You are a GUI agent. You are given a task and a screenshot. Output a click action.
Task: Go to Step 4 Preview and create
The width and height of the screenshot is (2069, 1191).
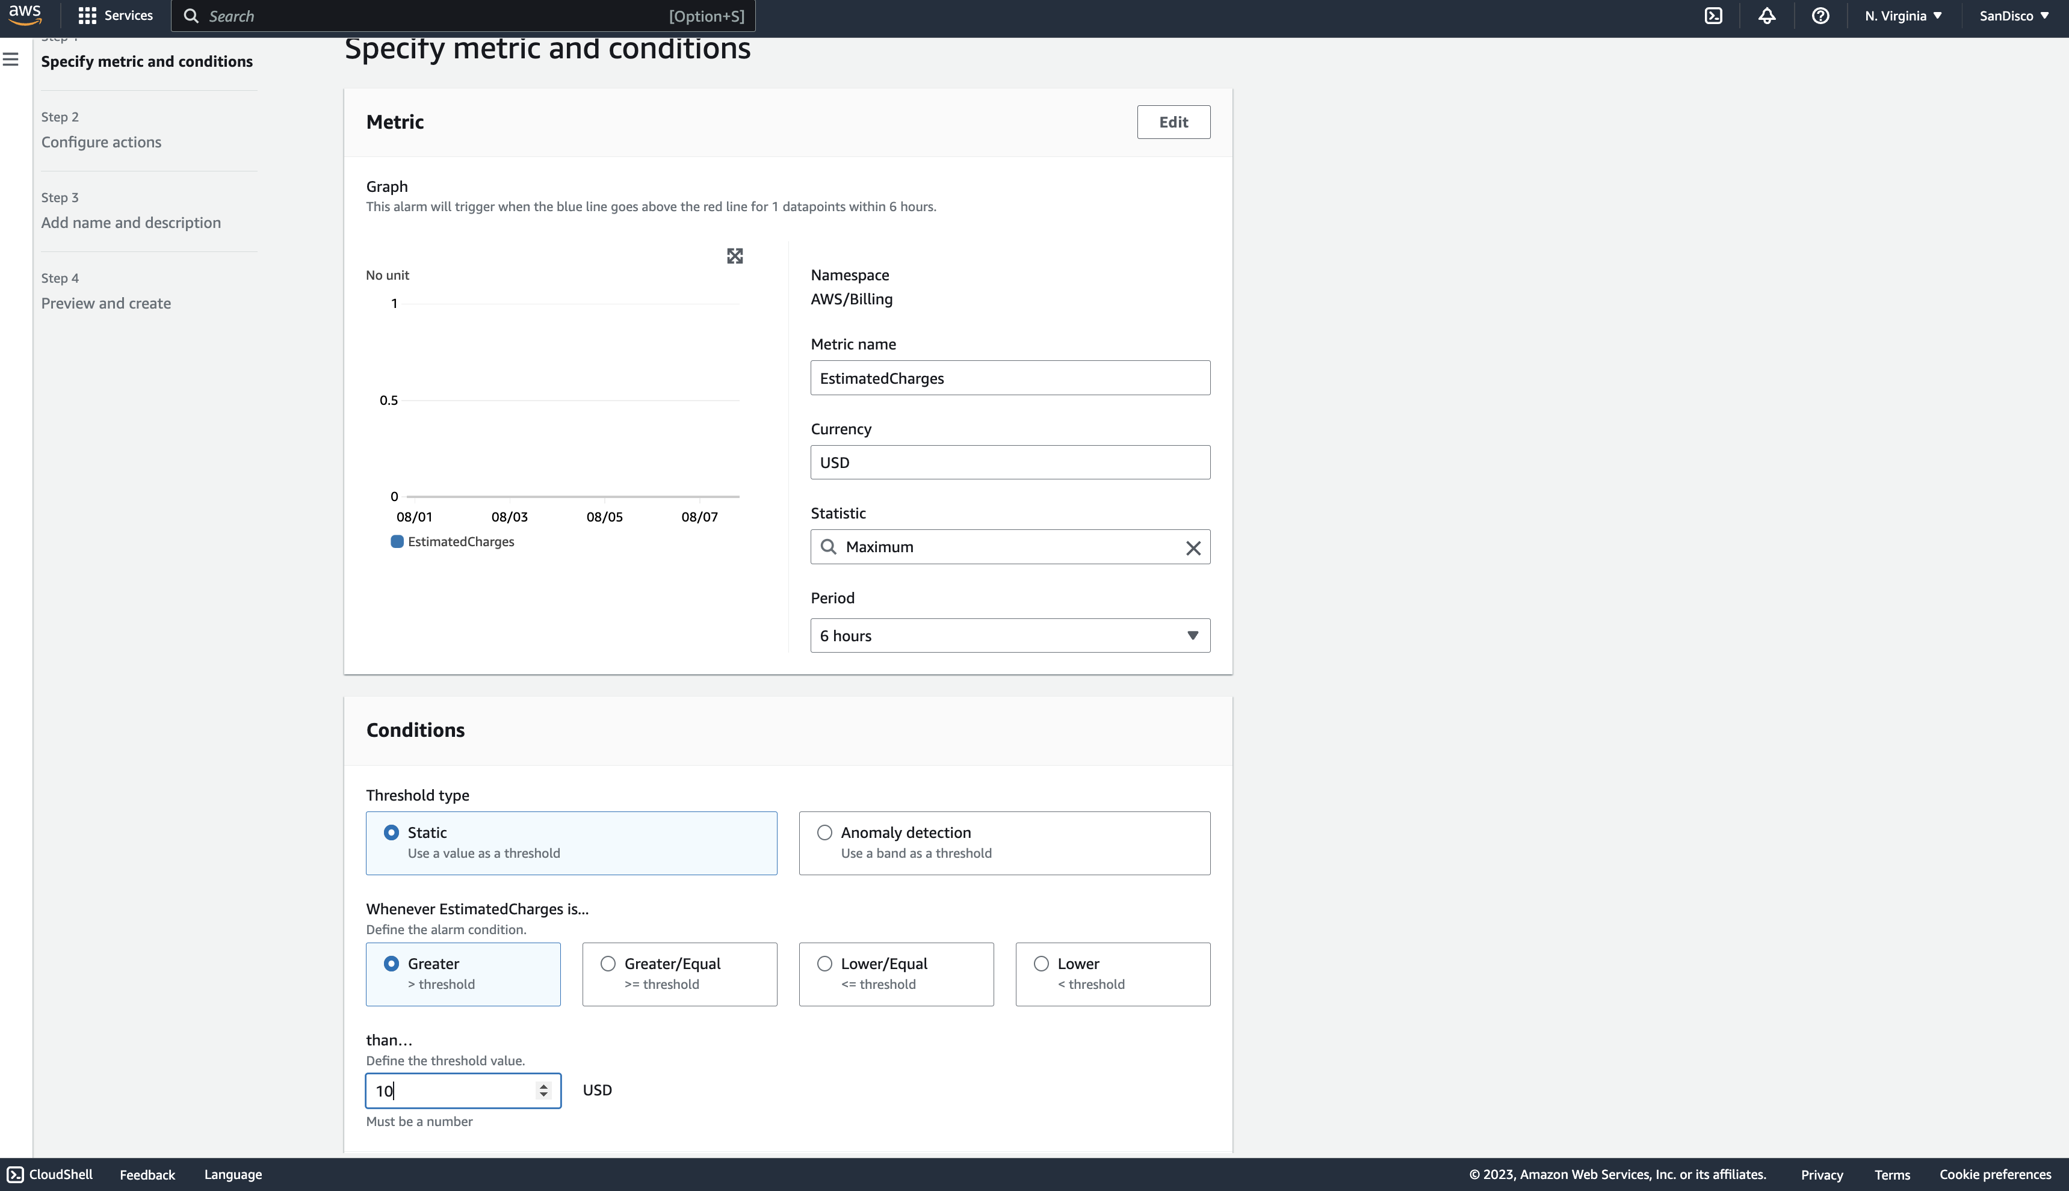[x=107, y=304]
